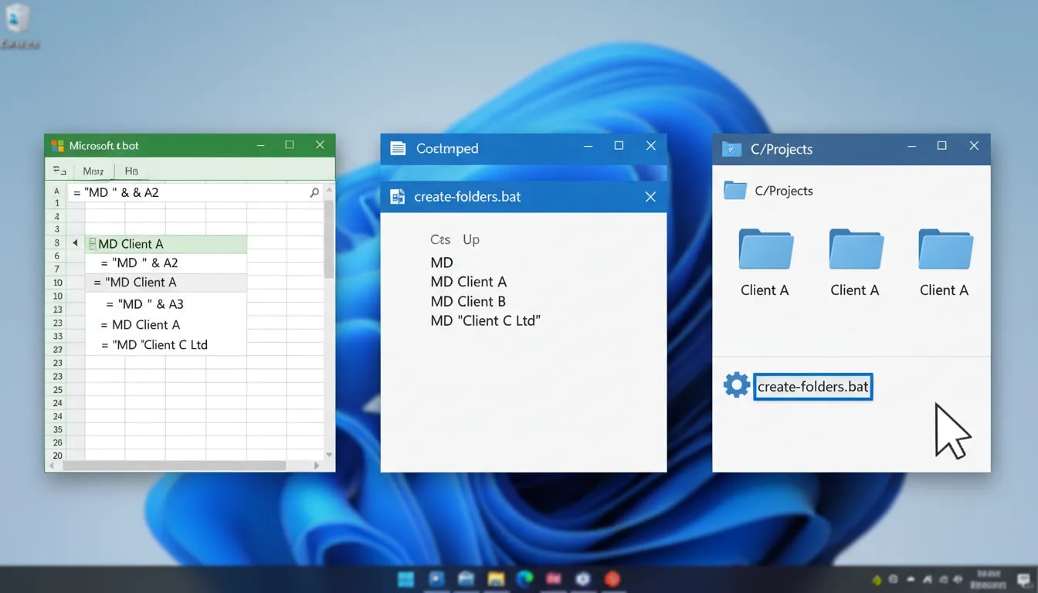Launch File Explorer from the taskbar
Image resolution: width=1038 pixels, height=593 pixels.
click(x=495, y=578)
